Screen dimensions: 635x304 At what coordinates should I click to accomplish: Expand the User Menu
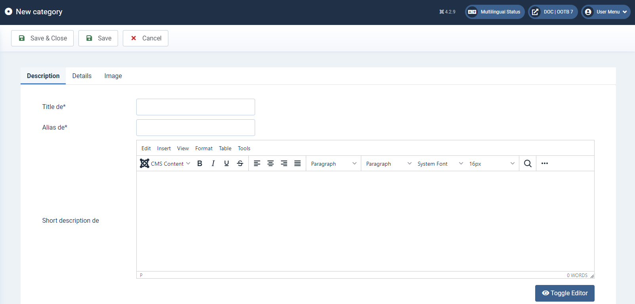point(606,12)
